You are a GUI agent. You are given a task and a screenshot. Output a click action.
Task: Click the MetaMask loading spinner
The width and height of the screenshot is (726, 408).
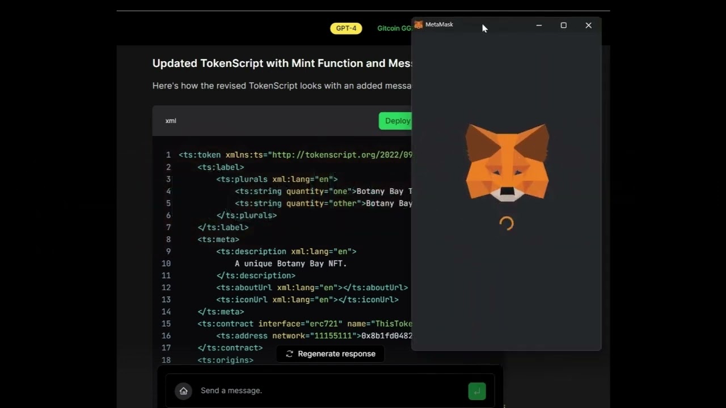506,223
